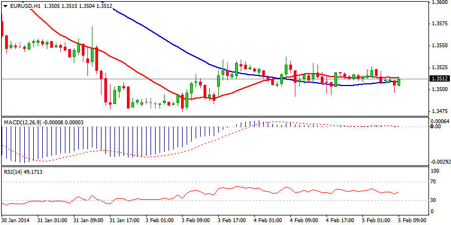Click the 3 Feb 17:00 time label

(231, 220)
